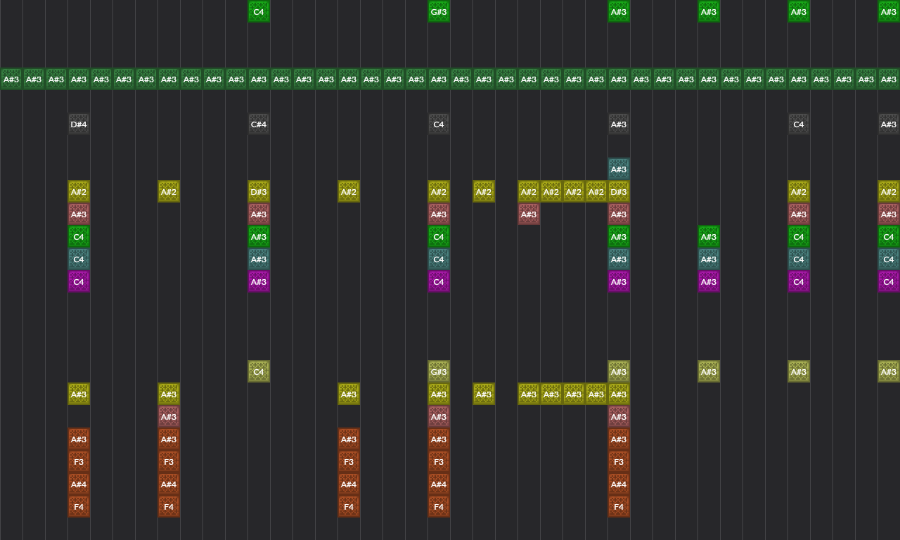Select the leftmost orange F4 note
The height and width of the screenshot is (540, 900).
point(79,507)
